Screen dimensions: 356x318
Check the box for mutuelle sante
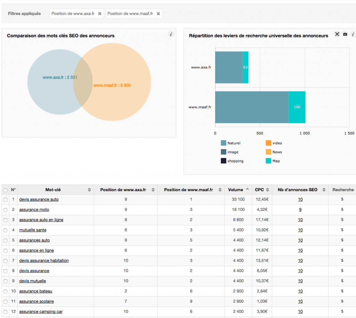point(6,230)
